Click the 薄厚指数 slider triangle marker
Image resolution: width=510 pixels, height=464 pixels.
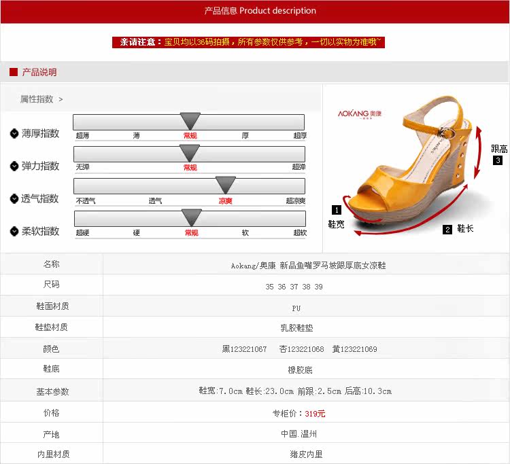pos(190,122)
